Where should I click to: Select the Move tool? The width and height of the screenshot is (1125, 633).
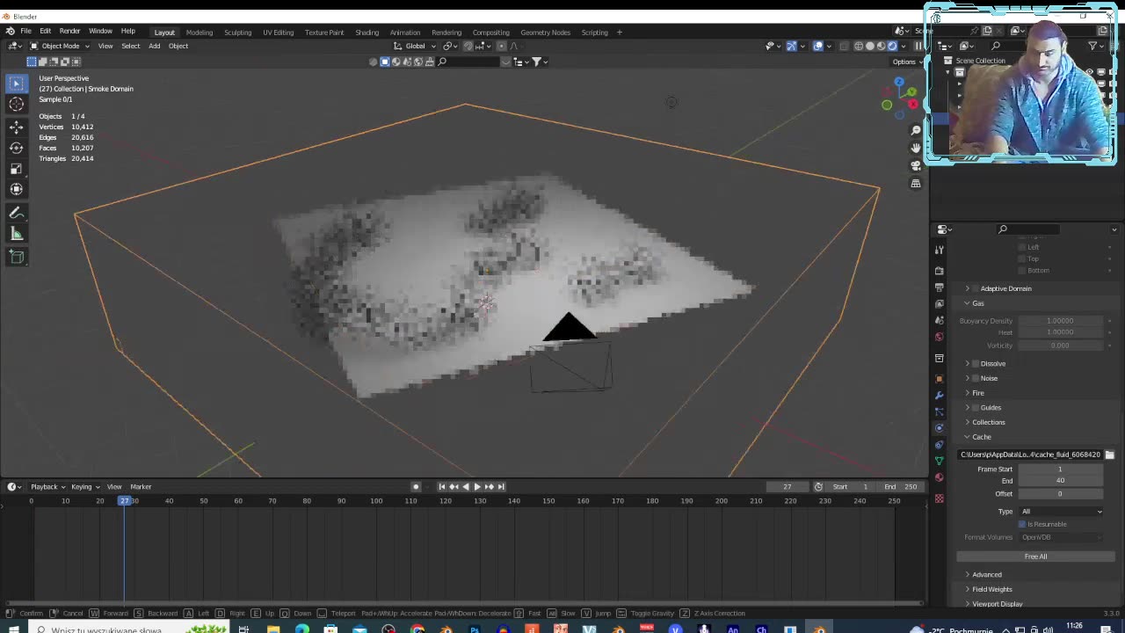click(x=16, y=127)
